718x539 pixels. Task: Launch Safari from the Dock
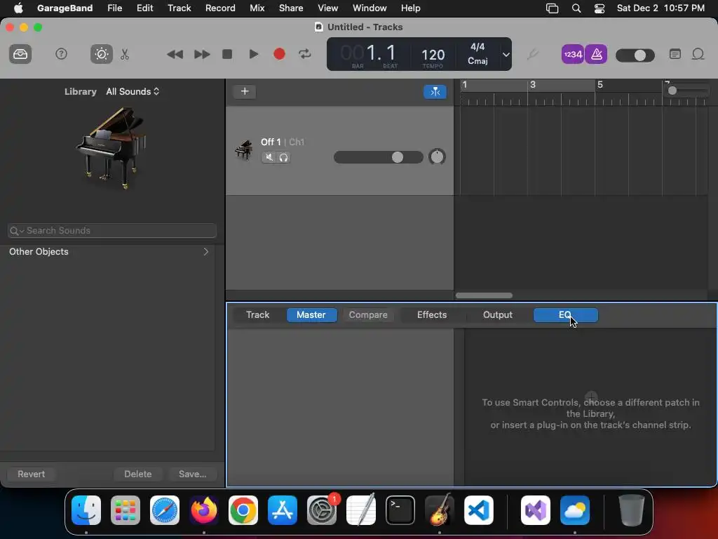(165, 510)
